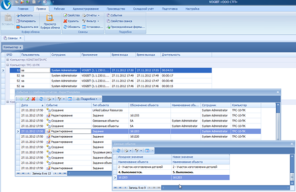The height and width of the screenshot is (192, 296).
Task: Click the Новое значение column header
Action: tap(200, 157)
